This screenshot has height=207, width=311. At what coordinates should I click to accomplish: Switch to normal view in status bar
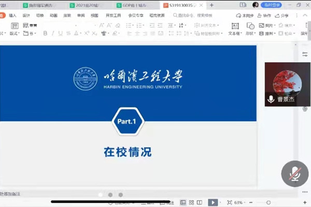pyautogui.click(x=183, y=202)
